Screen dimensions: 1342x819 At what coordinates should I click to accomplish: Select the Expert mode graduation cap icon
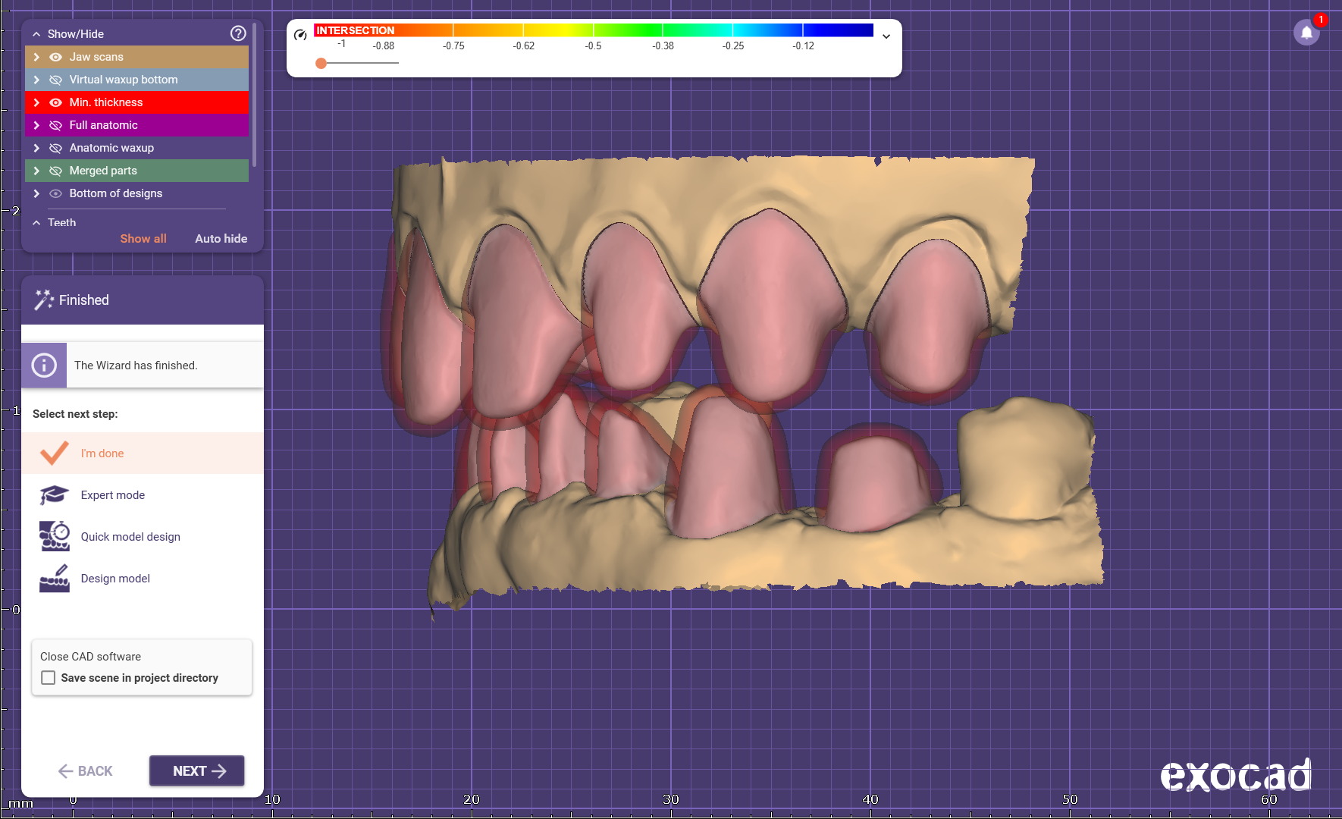54,495
